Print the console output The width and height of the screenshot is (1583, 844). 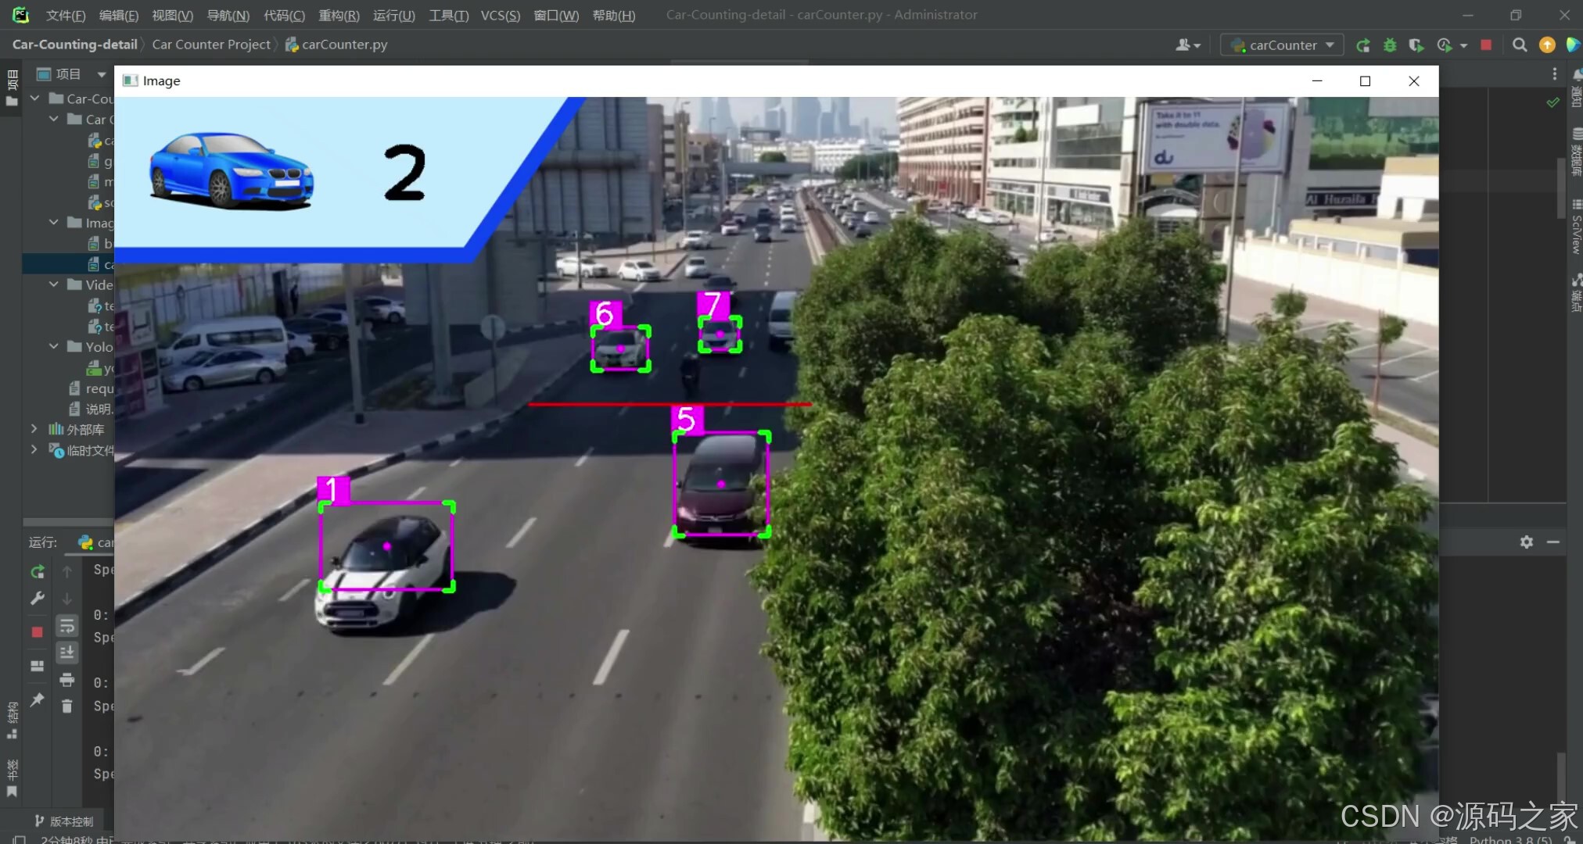67,679
